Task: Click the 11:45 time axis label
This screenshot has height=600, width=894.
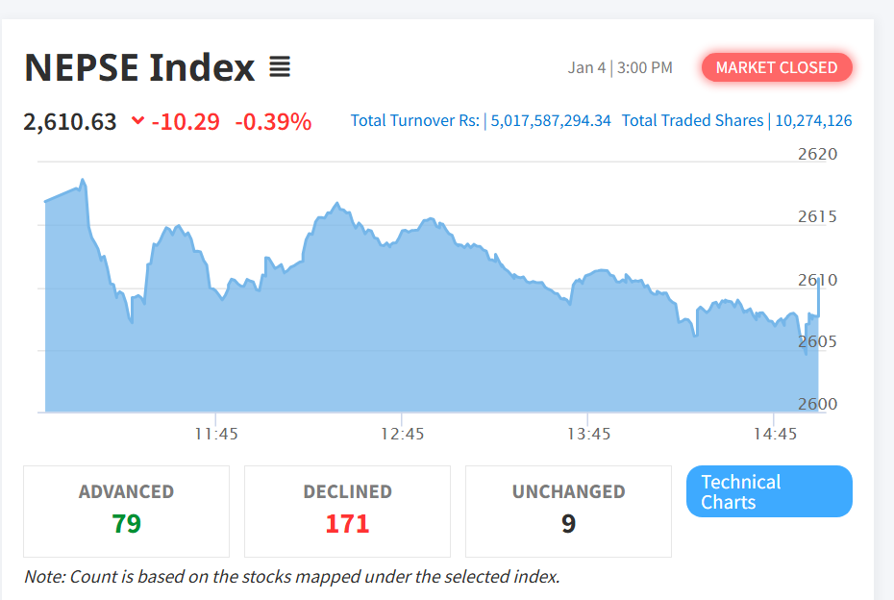Action: [216, 434]
